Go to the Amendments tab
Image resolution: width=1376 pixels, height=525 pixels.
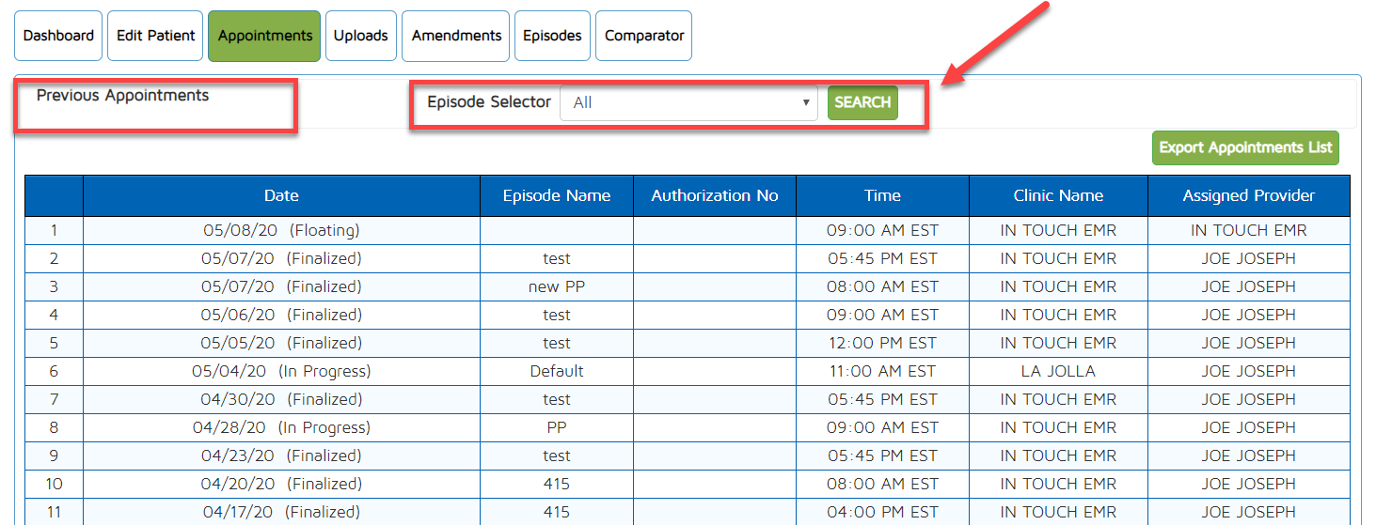456,36
